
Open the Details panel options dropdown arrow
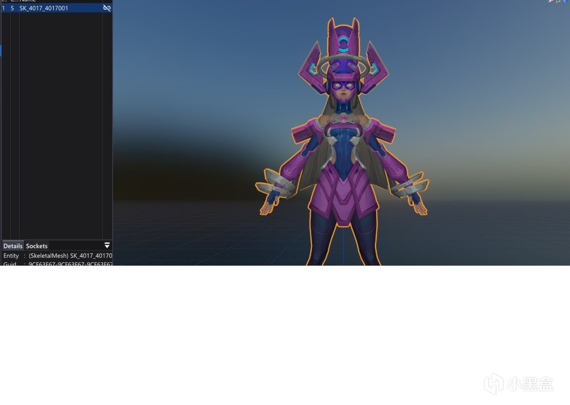pos(107,246)
